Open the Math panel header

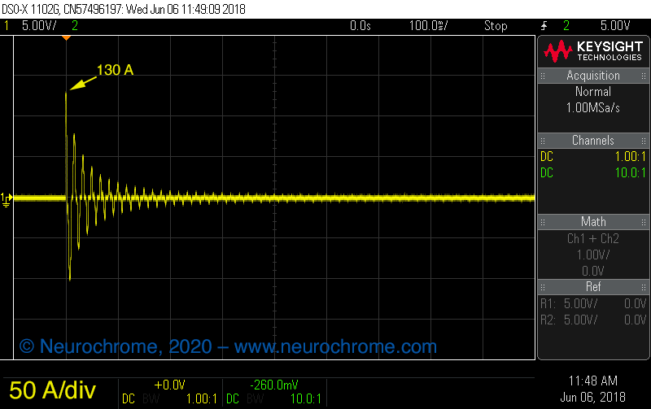pyautogui.click(x=593, y=222)
